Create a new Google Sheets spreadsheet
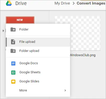The width and height of the screenshot is (106, 99). (x=38, y=72)
